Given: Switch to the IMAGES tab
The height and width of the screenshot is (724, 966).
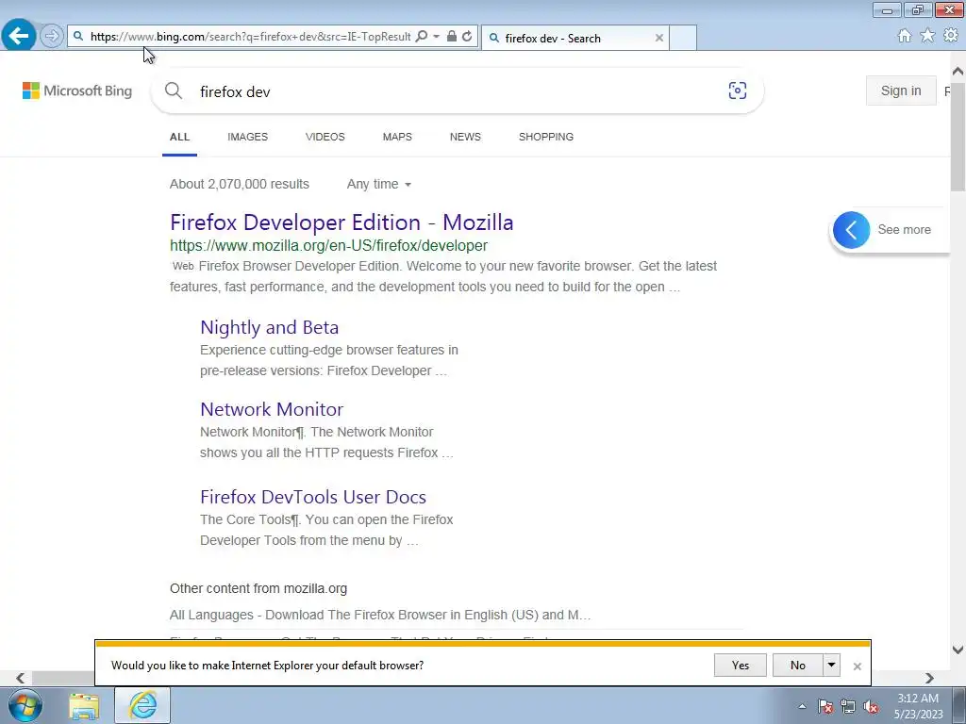Looking at the screenshot, I should (248, 137).
